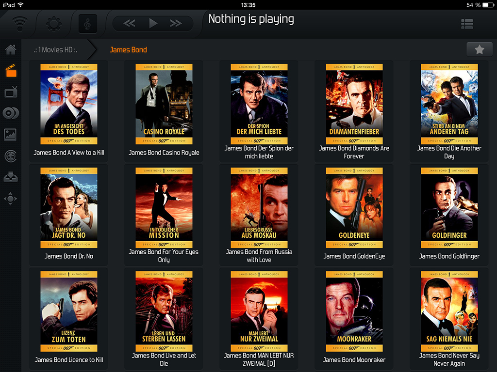Open the TV shows sidebar icon
Viewport: 497px width, 372px height.
tap(11, 92)
